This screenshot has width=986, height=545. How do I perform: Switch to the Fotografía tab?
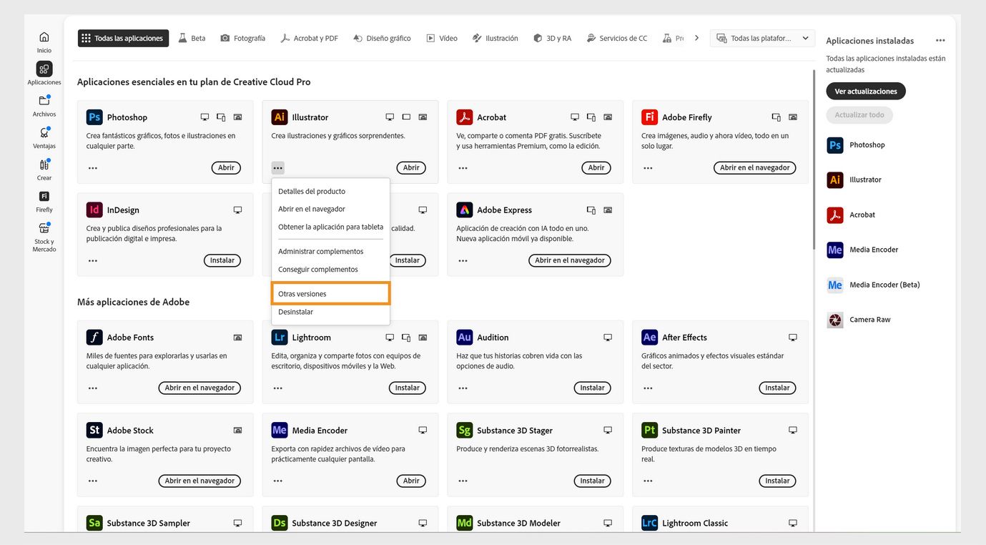click(x=243, y=39)
